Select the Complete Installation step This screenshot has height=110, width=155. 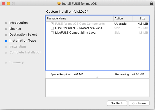25,52
